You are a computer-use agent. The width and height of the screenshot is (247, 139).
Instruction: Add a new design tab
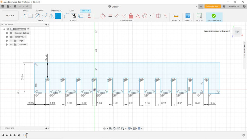[201, 7]
